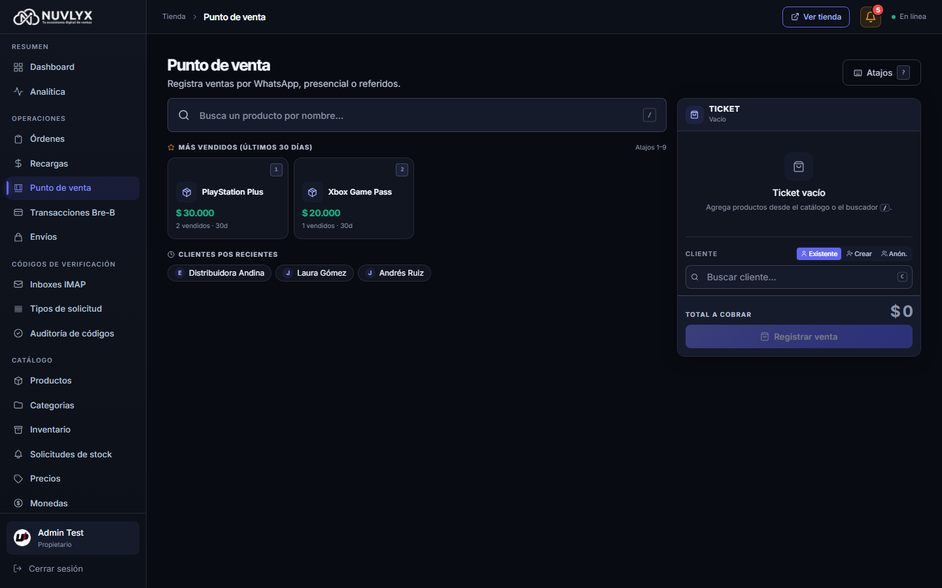The image size is (942, 588).
Task: Click the MÁS VENDIDOS star icon
Action: [x=171, y=148]
